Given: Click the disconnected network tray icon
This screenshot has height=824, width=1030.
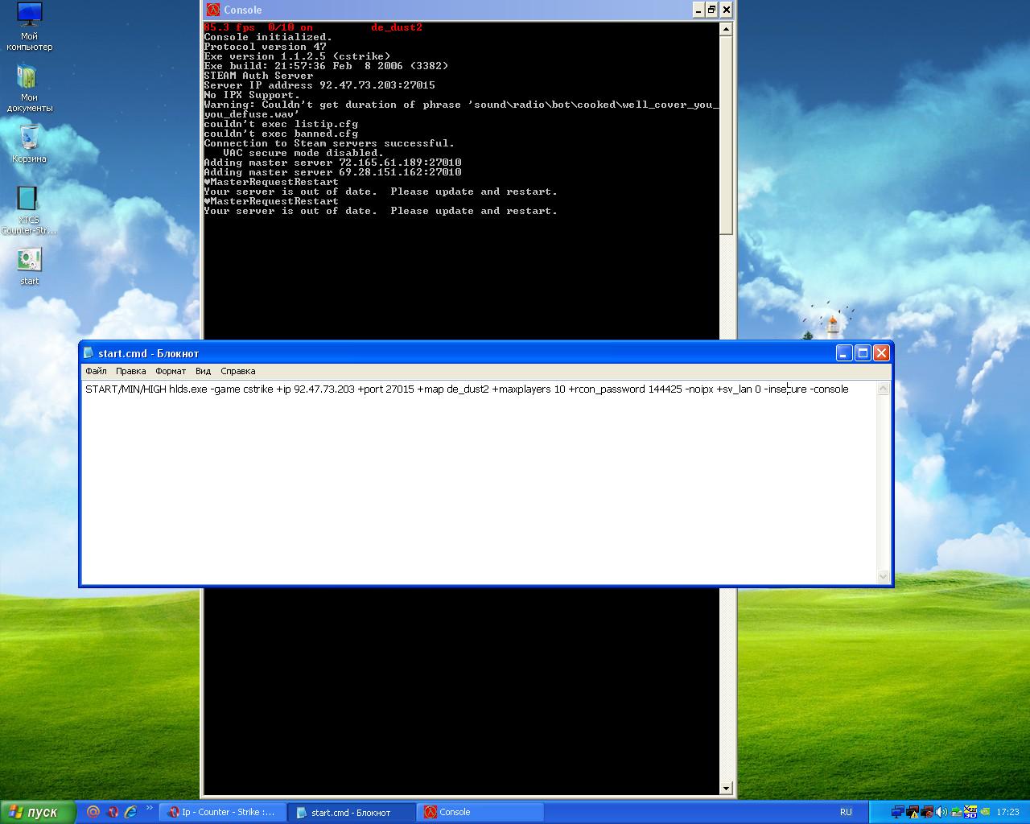Looking at the screenshot, I should pos(927,812).
